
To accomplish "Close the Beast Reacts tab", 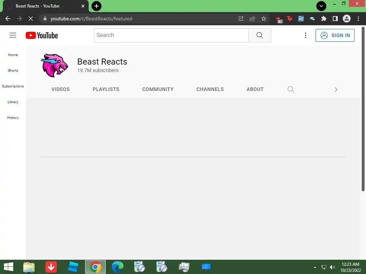I will tap(83, 6).
